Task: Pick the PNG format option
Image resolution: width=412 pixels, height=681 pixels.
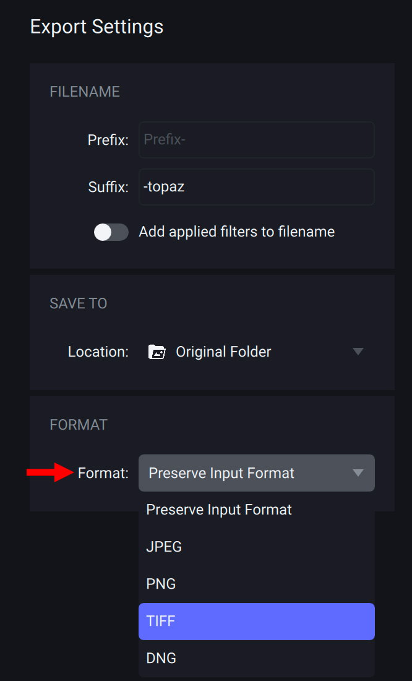Action: click(161, 584)
